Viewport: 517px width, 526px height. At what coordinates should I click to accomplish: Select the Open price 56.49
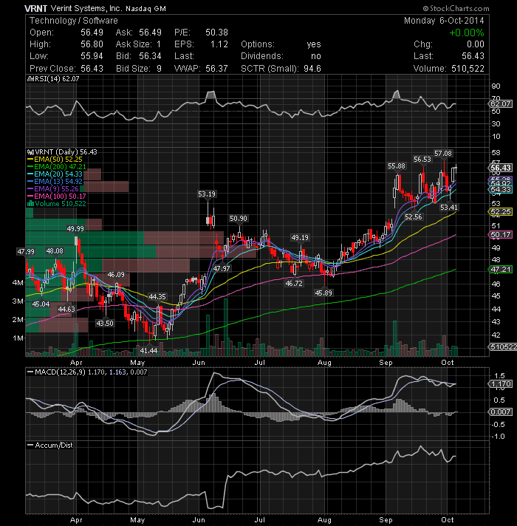pos(92,33)
